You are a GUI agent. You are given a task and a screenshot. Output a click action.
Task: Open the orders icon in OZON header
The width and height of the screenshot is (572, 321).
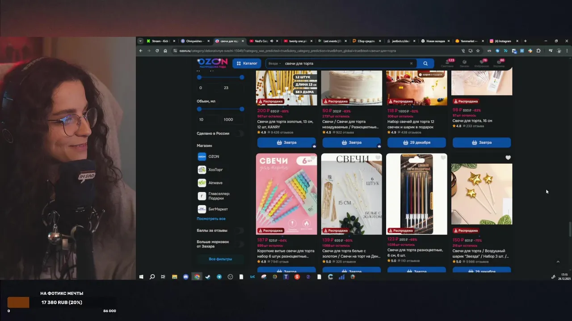(464, 63)
